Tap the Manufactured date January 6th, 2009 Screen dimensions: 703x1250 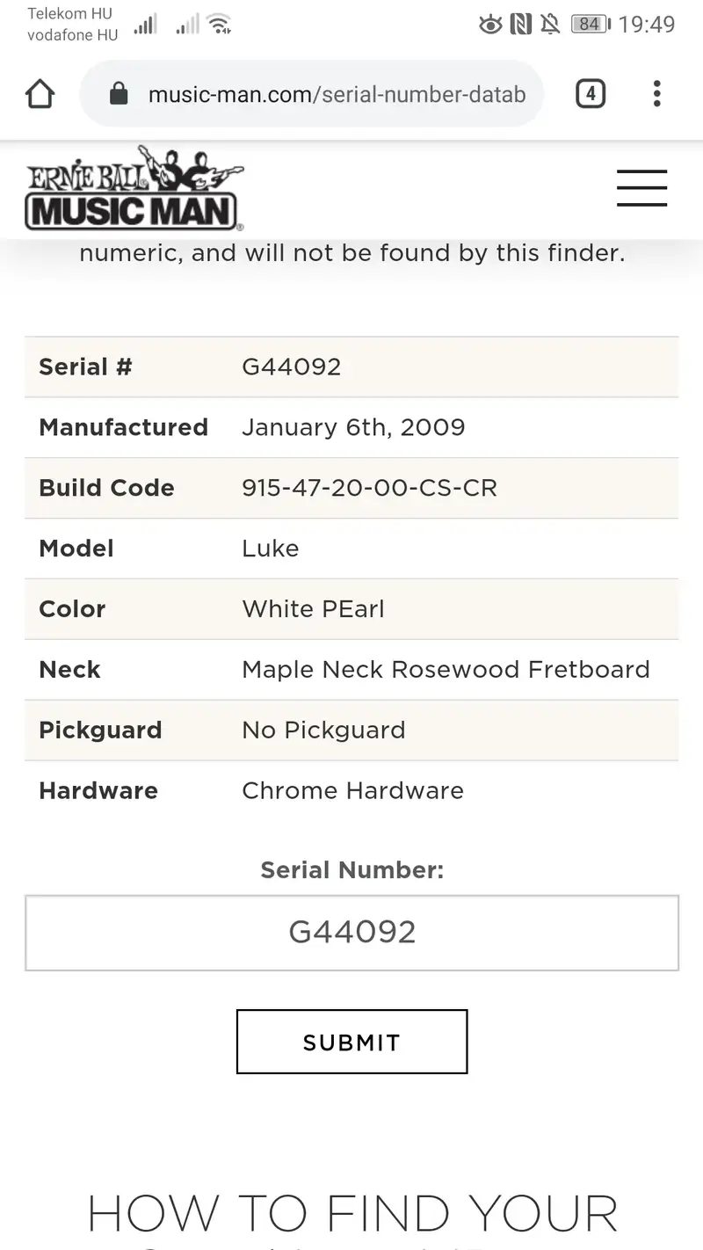[353, 427]
